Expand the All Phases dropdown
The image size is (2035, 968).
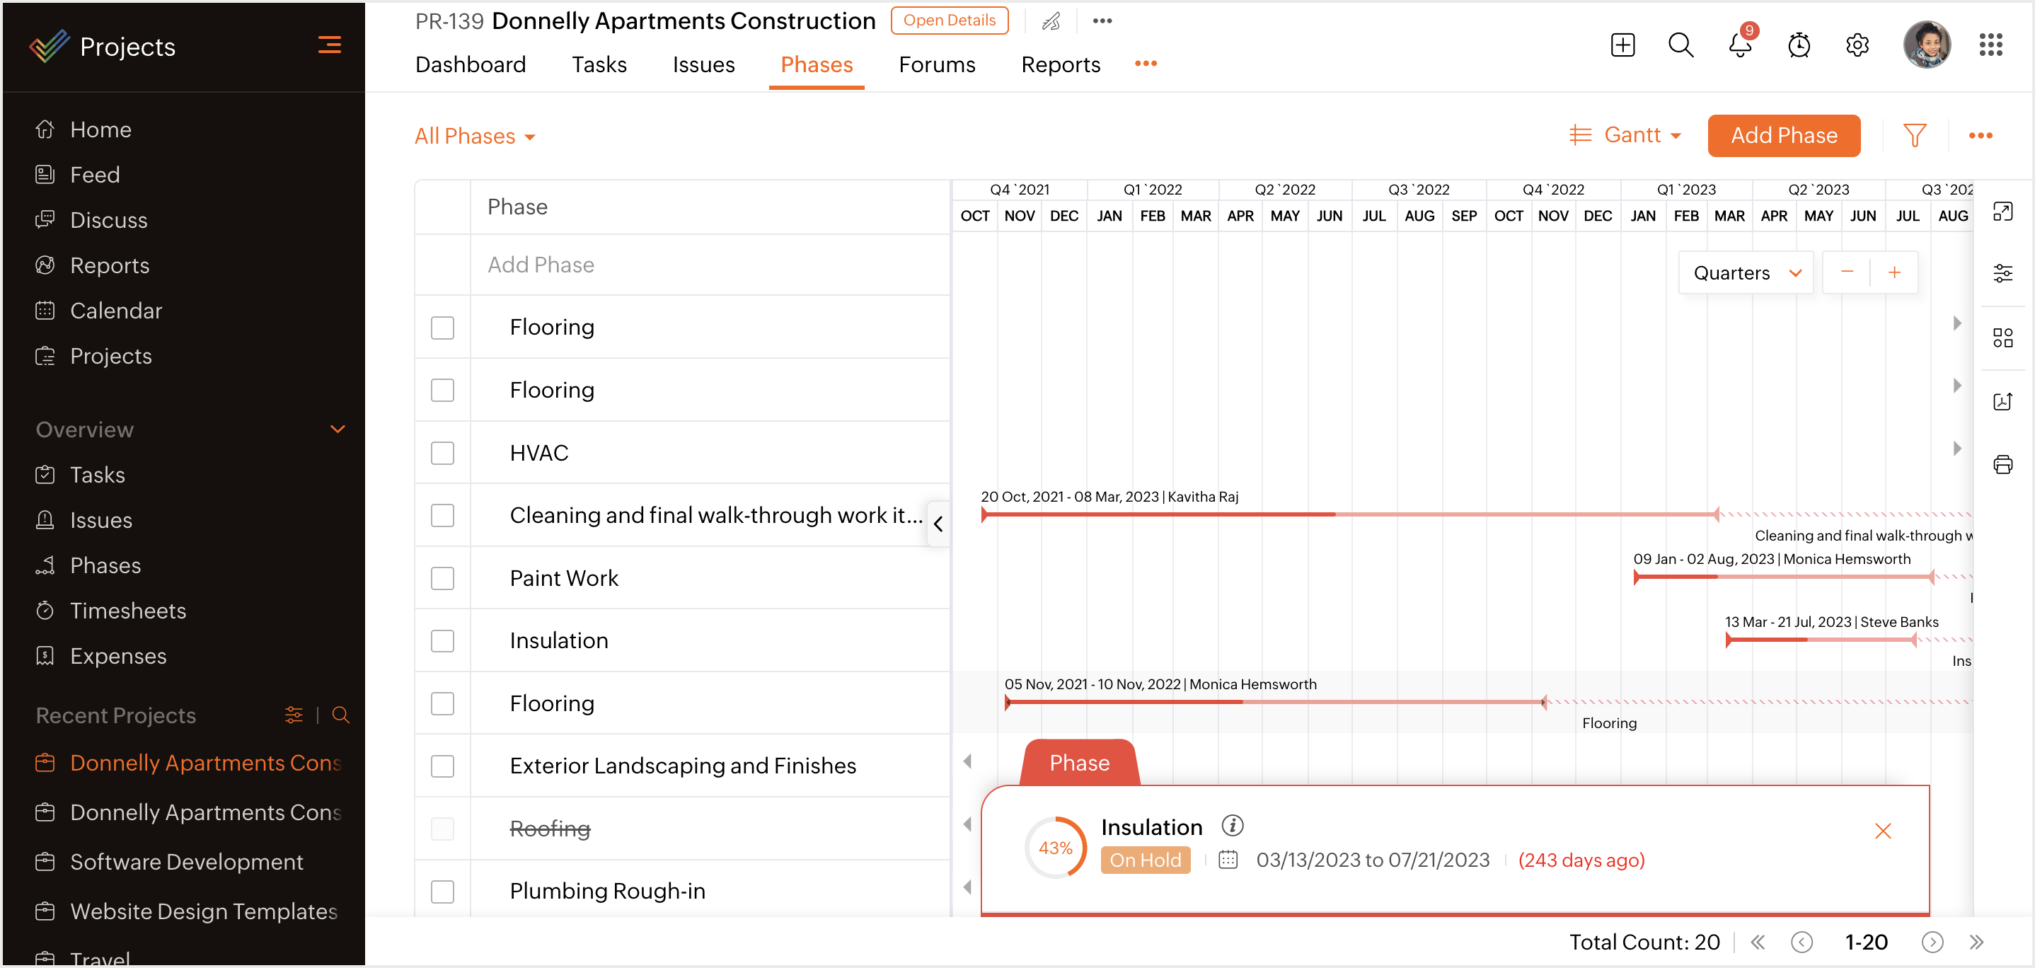(475, 137)
